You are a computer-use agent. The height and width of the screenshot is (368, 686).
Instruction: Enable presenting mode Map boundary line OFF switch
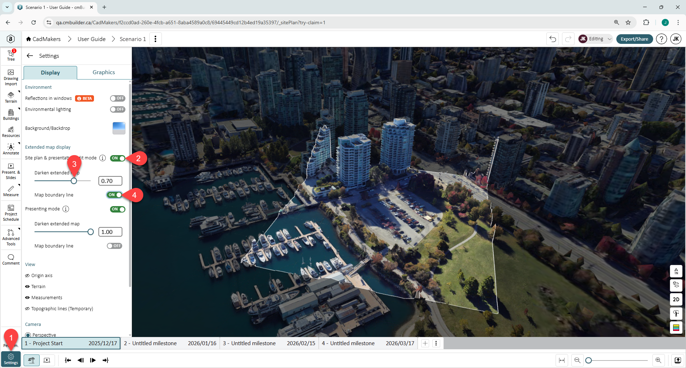(x=114, y=246)
